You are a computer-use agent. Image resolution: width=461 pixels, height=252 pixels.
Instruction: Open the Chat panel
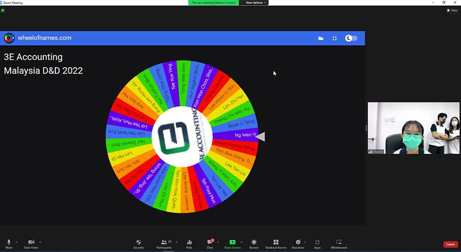pyautogui.click(x=210, y=244)
